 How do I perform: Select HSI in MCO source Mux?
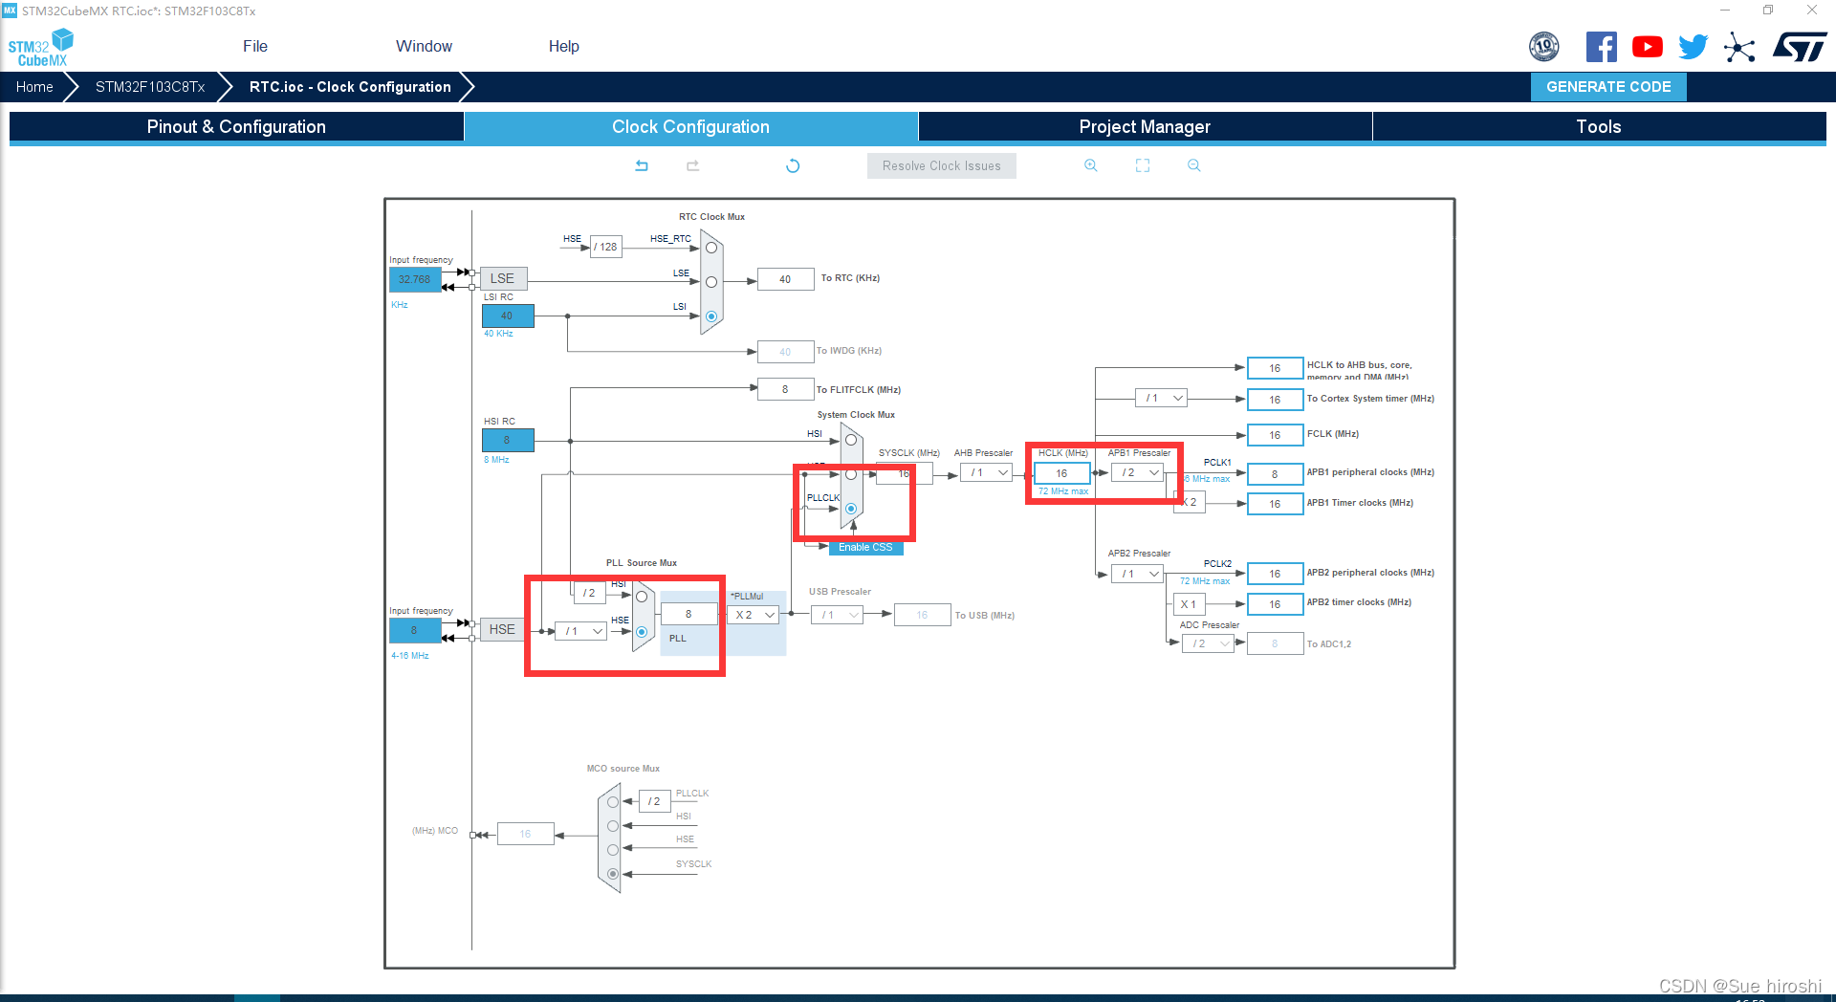[613, 826]
